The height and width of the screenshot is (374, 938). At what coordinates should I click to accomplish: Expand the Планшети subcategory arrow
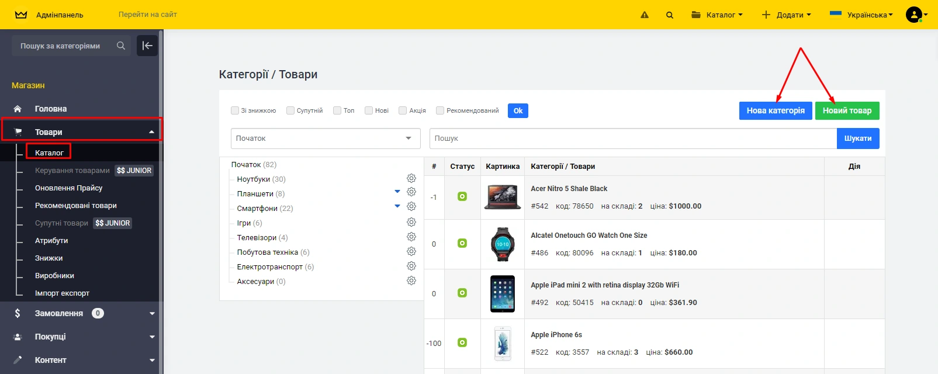point(397,191)
